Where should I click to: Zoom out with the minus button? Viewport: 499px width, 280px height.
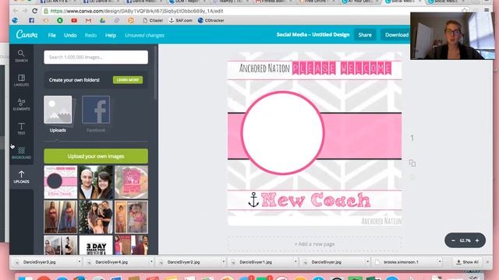tap(453, 240)
